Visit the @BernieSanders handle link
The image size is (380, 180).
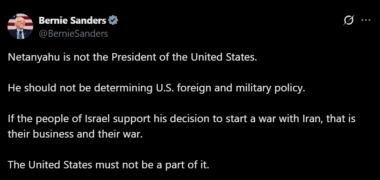click(x=73, y=34)
